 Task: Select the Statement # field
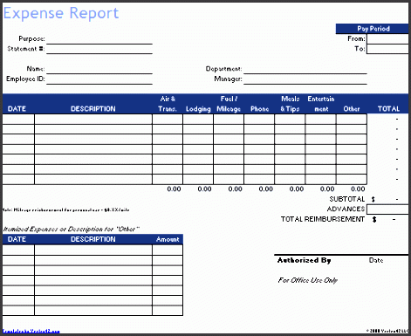[99, 49]
